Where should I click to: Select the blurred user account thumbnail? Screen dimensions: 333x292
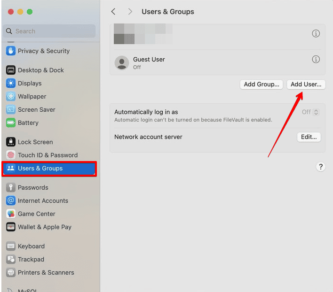tap(143, 34)
